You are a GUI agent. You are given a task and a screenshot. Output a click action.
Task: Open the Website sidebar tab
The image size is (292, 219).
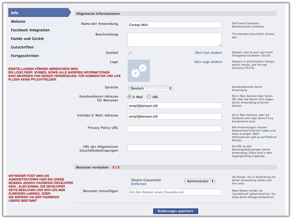tap(18, 22)
